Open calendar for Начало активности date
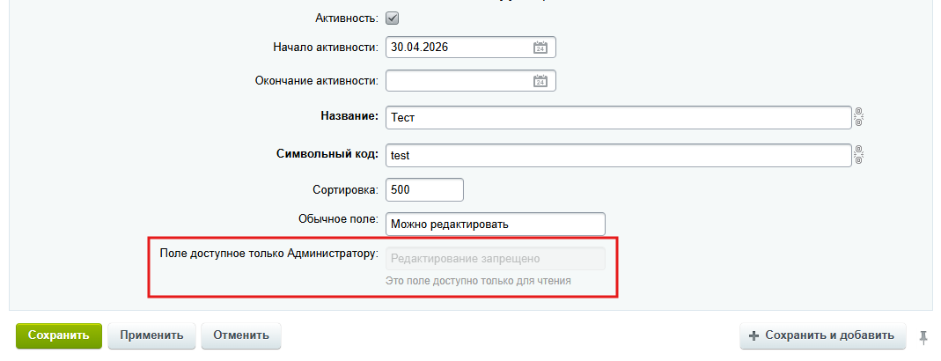 click(540, 48)
